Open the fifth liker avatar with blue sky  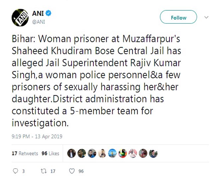(x=112, y=153)
